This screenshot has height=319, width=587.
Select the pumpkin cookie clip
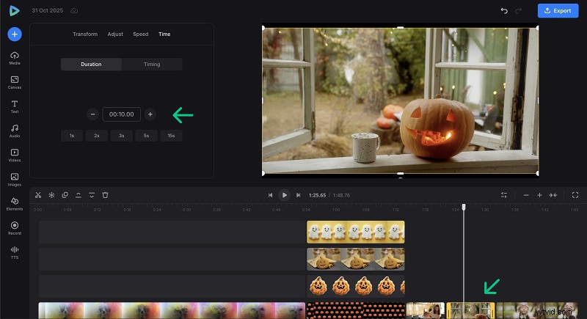tap(356, 259)
